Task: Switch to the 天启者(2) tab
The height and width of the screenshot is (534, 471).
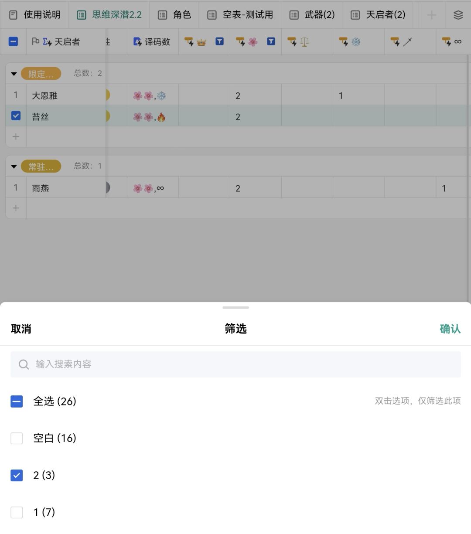Action: click(378, 15)
